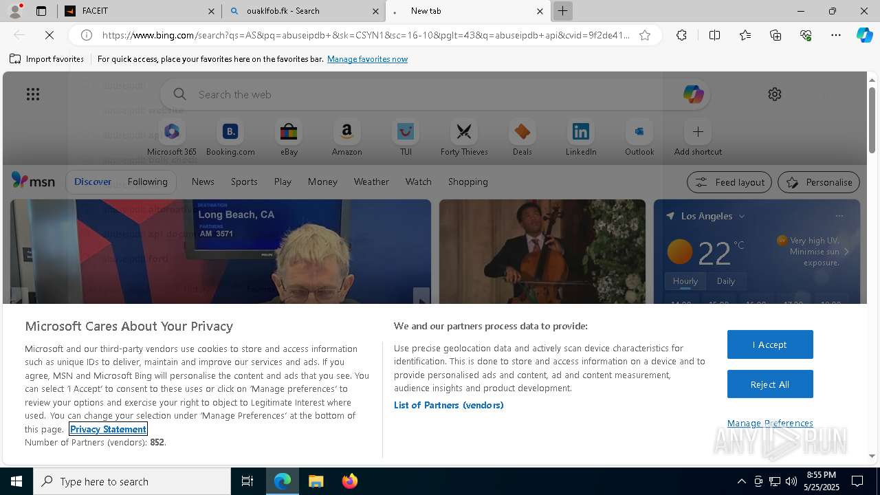This screenshot has width=880, height=495.
Task: Open the browser profile icon
Action: point(15,11)
